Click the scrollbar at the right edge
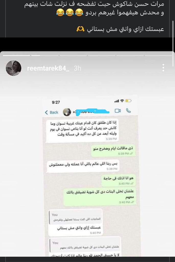The image size is (175, 262). point(173,43)
